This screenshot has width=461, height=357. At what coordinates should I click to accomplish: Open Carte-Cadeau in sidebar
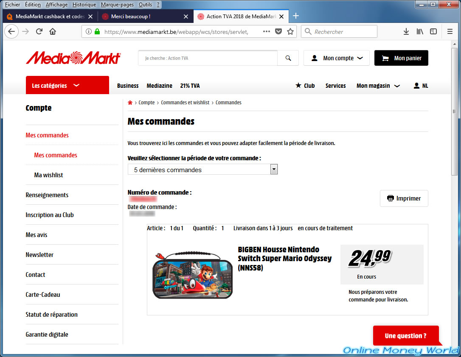point(42,295)
